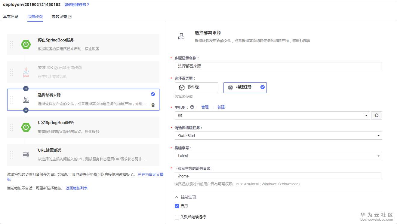397x224 pixels.
Task: Click 返回模板列表 link
Action: click(x=77, y=188)
